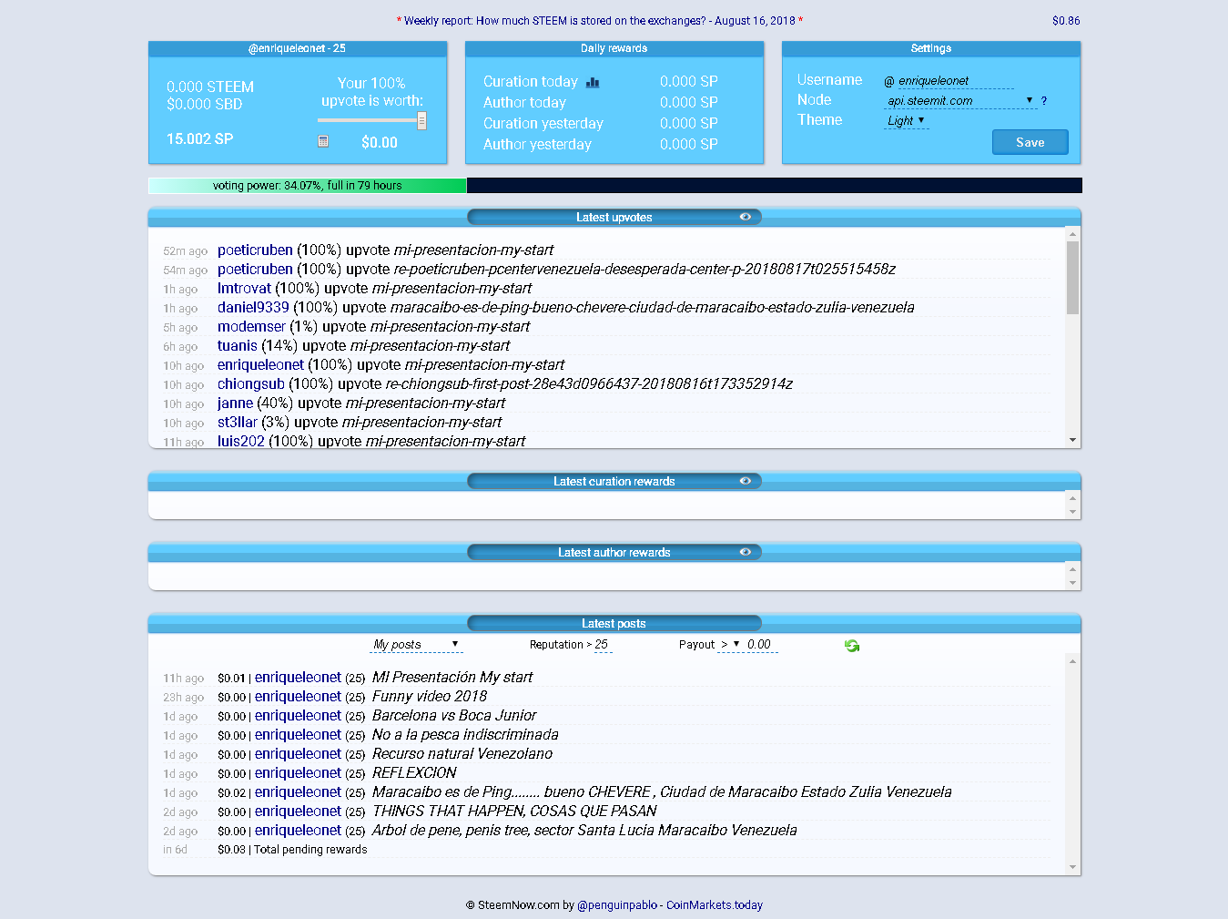
Task: Select the Latest posts header bar
Action: click(614, 623)
